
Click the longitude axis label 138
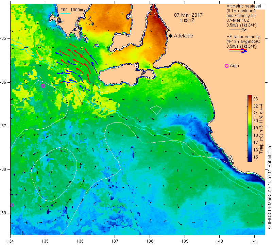click(x=150, y=241)
